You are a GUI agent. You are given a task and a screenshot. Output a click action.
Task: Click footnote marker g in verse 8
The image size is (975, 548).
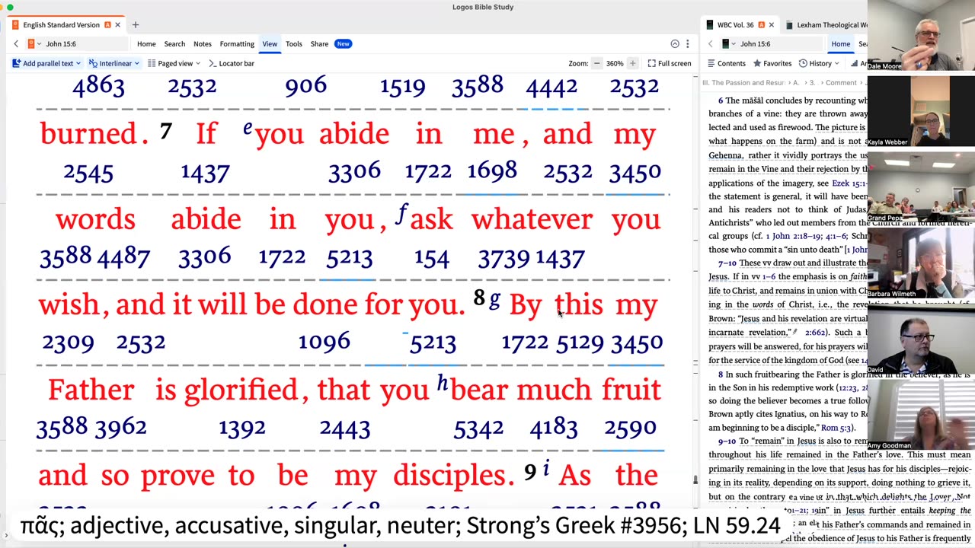click(x=494, y=300)
